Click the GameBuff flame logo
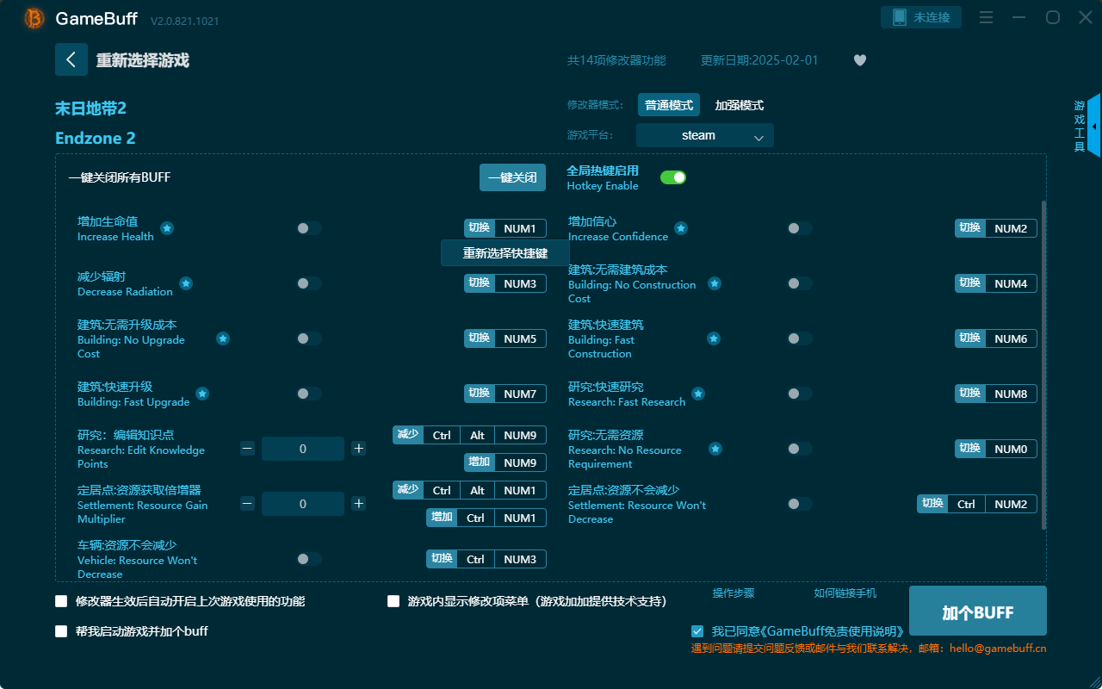Viewport: 1102px width, 689px height. [33, 18]
